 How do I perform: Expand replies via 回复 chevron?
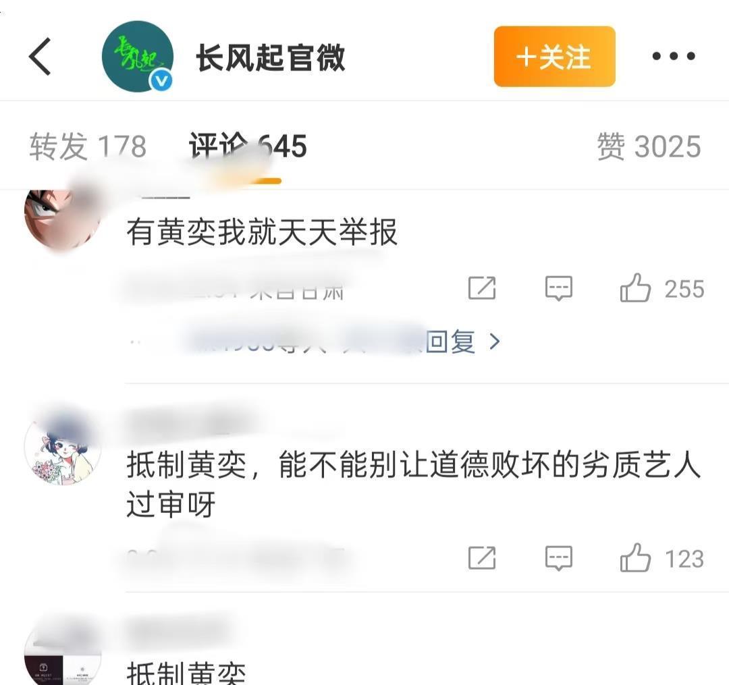pyautogui.click(x=462, y=341)
